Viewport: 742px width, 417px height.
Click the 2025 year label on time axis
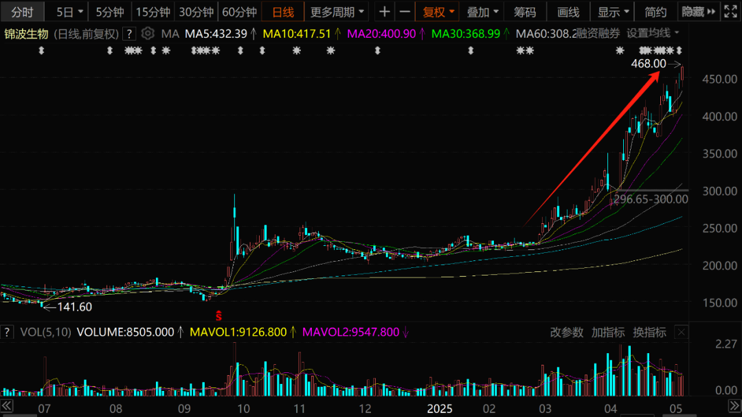[x=440, y=409]
